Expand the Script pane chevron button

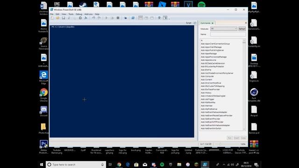point(195,23)
